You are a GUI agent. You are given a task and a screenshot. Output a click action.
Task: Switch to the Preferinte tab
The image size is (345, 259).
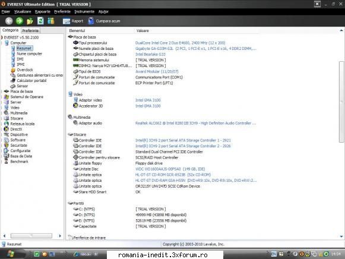pyautogui.click(x=31, y=30)
